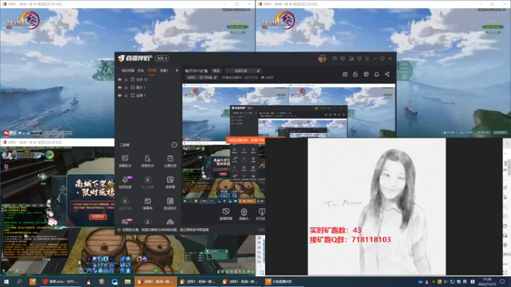Image resolution: width=511 pixels, height=287 pixels.
Task: Open the 歌词助手 tool
Action: coord(170,203)
